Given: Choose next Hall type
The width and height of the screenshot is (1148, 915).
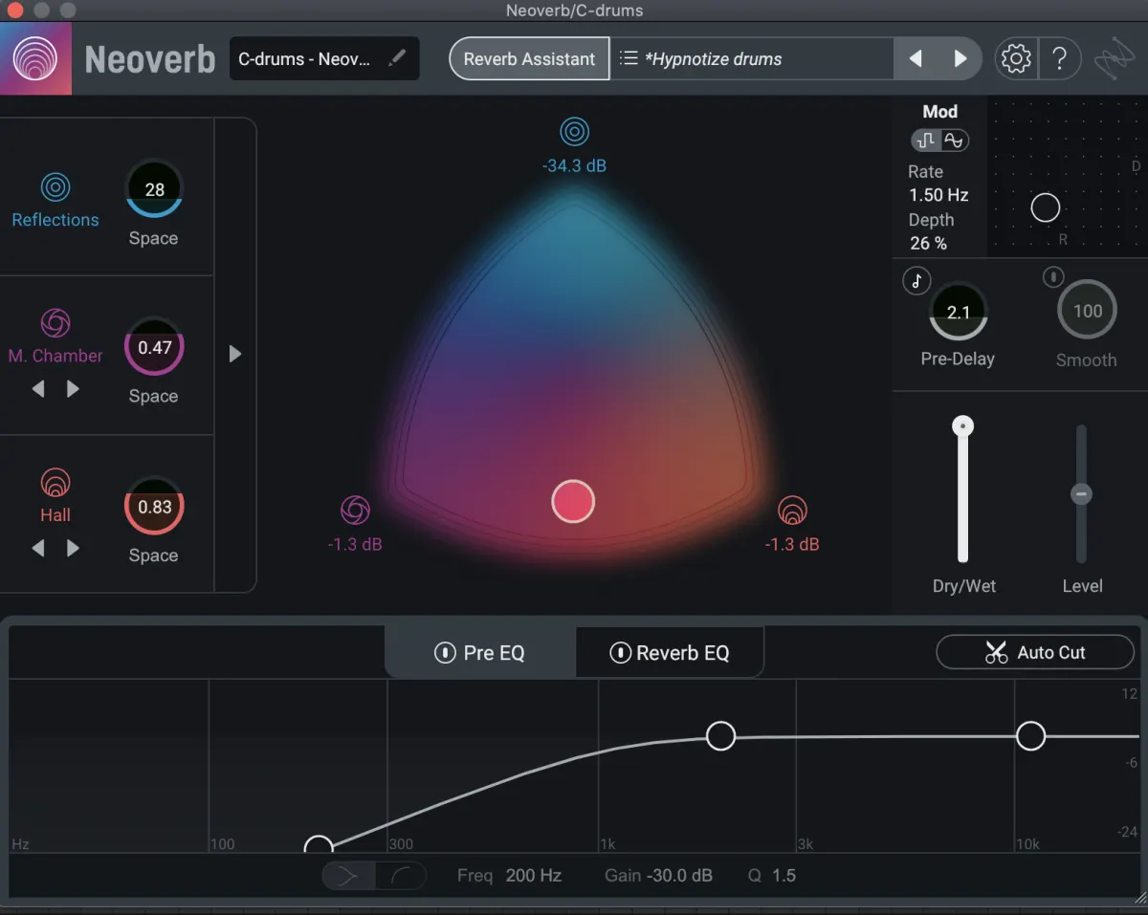Looking at the screenshot, I should tap(73, 549).
